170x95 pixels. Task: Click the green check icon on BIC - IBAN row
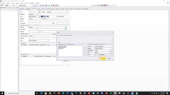click(66, 29)
